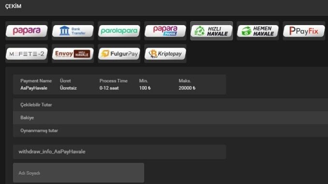Select the Bakiye balance row
This screenshot has width=328, height=184.
pos(170,117)
